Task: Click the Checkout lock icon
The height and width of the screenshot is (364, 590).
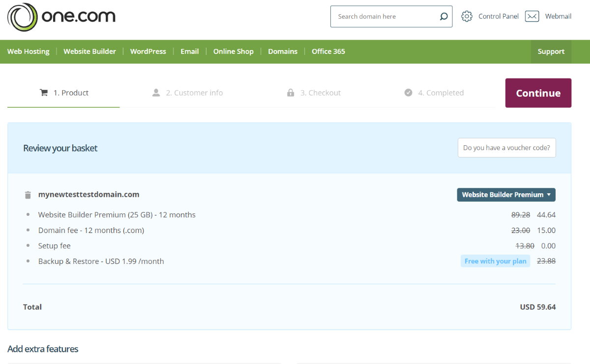Action: 291,93
